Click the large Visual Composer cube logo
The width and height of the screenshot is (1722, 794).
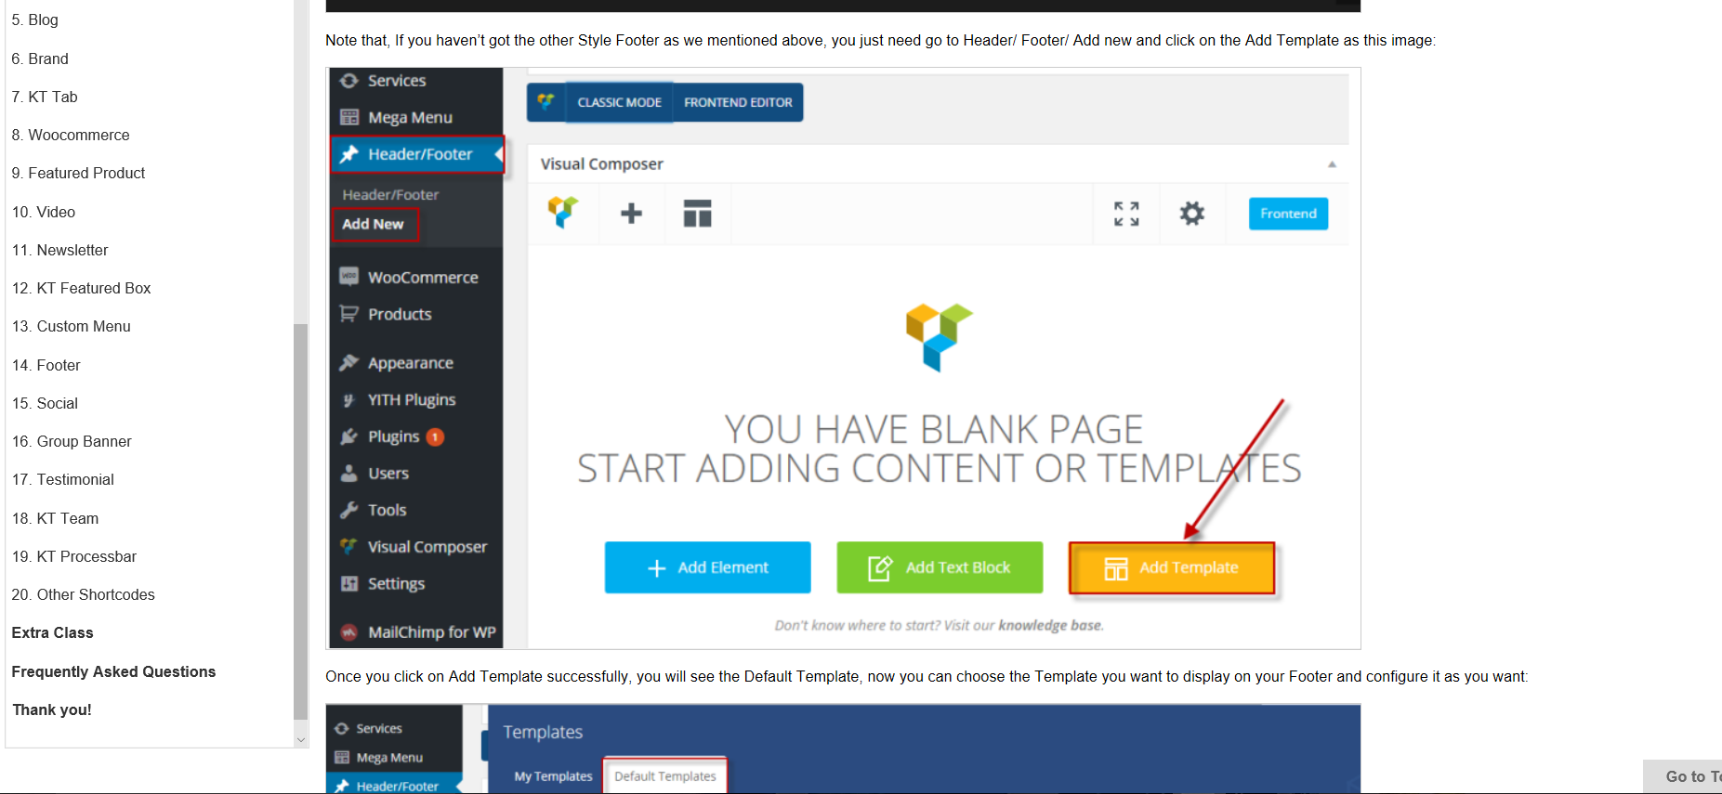[x=940, y=337]
